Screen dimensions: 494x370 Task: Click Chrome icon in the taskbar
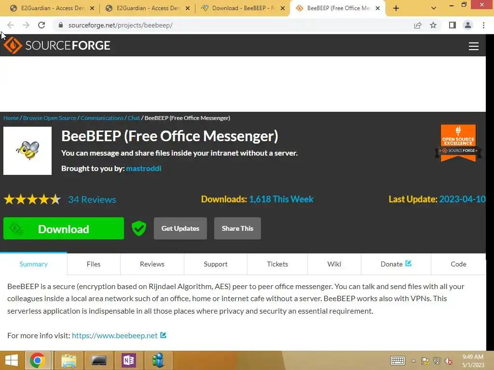pyautogui.click(x=38, y=360)
